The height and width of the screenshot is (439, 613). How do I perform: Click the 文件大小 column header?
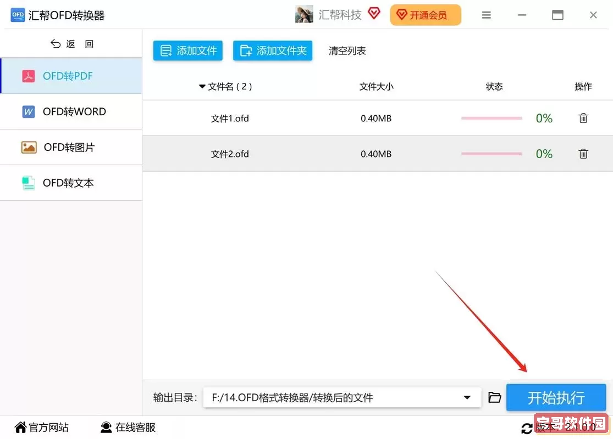click(376, 87)
